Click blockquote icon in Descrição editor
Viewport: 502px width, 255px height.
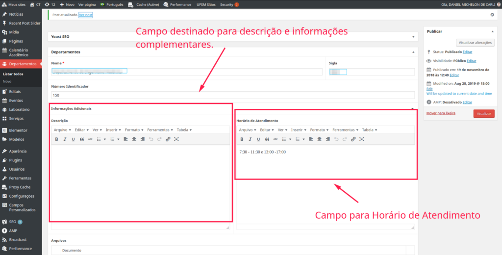82,139
